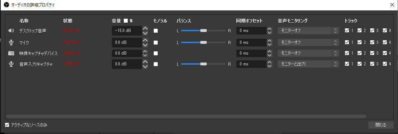Click the camera icon for 映像キャプチャデバイス
The height and width of the screenshot is (134, 398).
tap(11, 53)
